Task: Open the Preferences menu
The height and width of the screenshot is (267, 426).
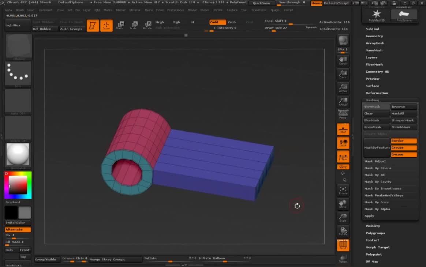Action: click(x=176, y=10)
